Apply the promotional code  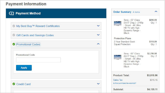point(24,68)
